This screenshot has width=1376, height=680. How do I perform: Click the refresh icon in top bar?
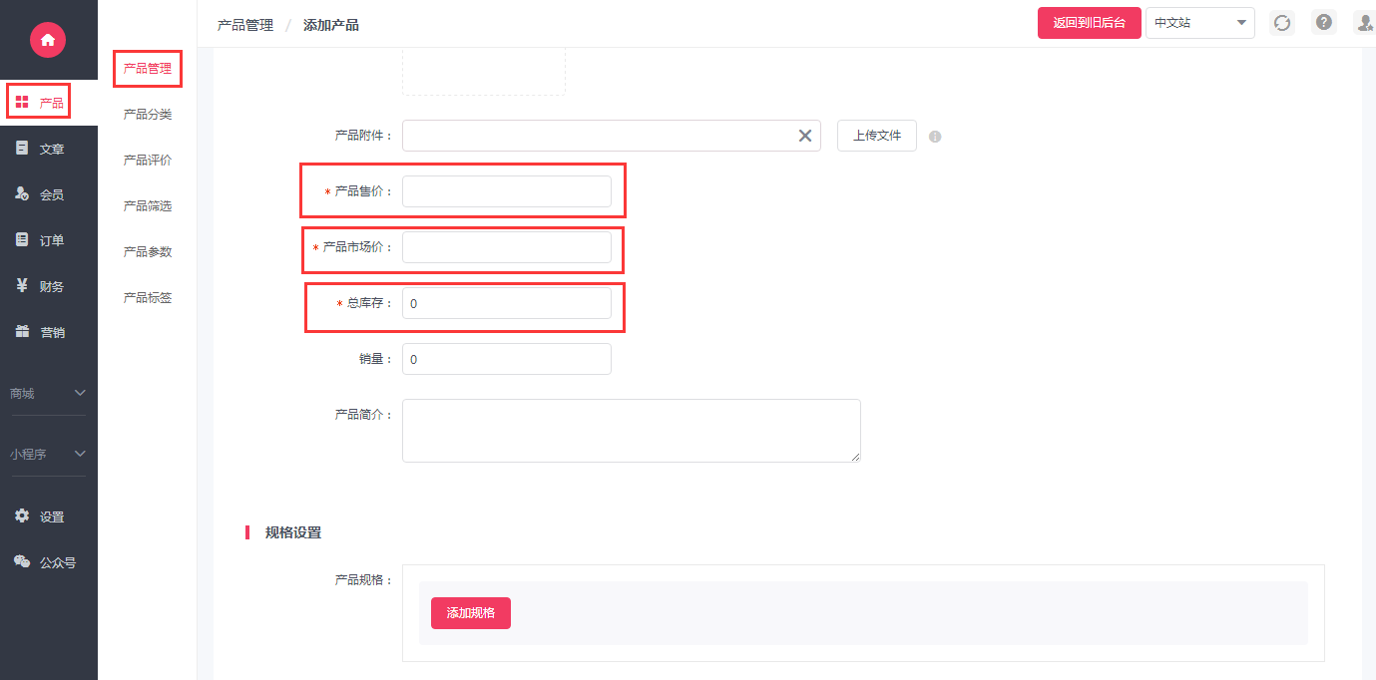point(1282,23)
